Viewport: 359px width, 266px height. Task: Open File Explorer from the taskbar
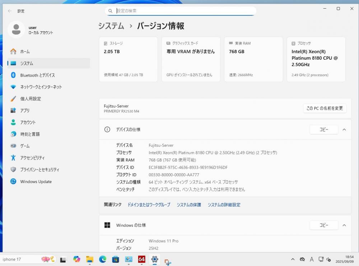89,260
